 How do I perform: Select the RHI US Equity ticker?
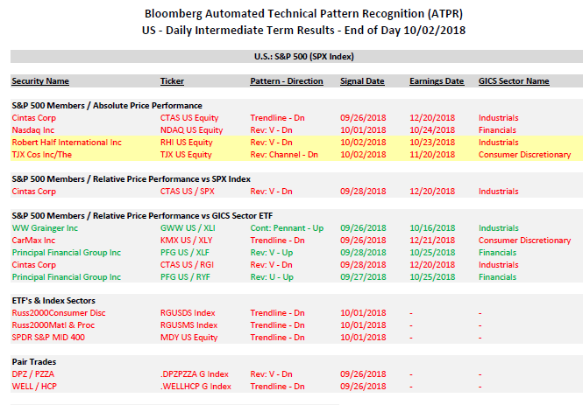[x=186, y=143]
